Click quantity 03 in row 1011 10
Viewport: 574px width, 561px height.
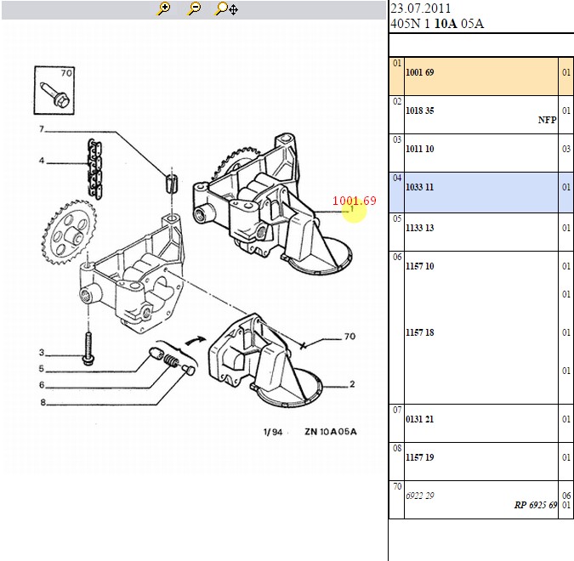pyautogui.click(x=566, y=149)
